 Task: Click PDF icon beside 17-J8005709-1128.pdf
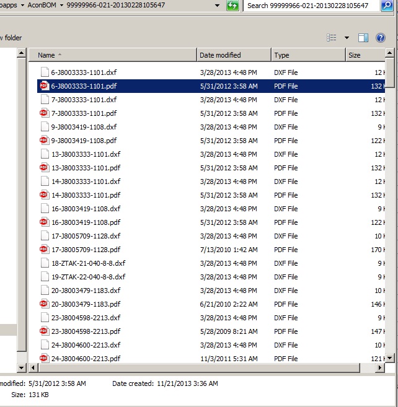[44, 250]
